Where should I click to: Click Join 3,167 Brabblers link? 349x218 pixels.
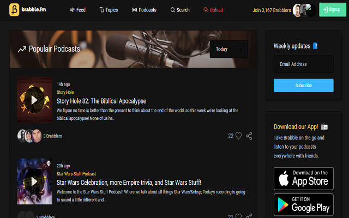272,10
